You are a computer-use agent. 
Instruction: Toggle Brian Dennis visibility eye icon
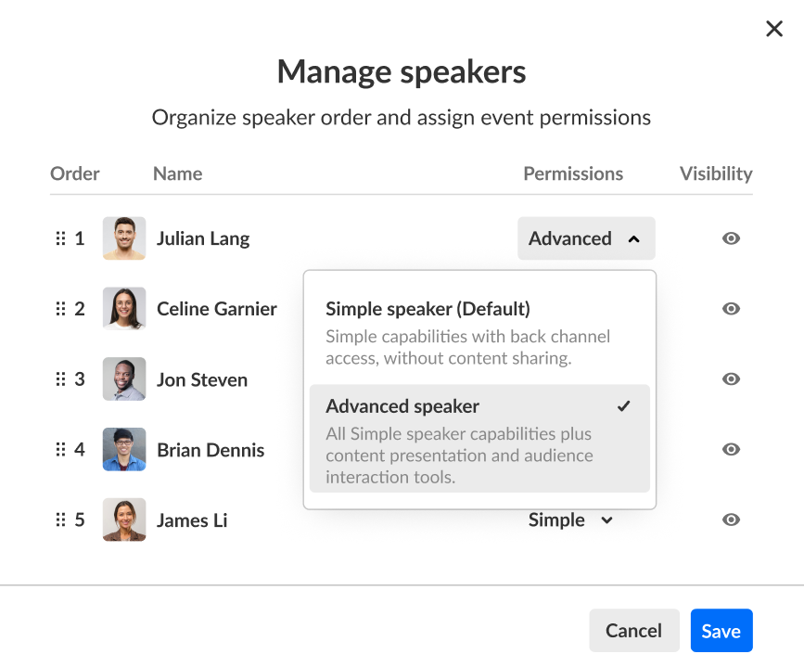coord(731,449)
